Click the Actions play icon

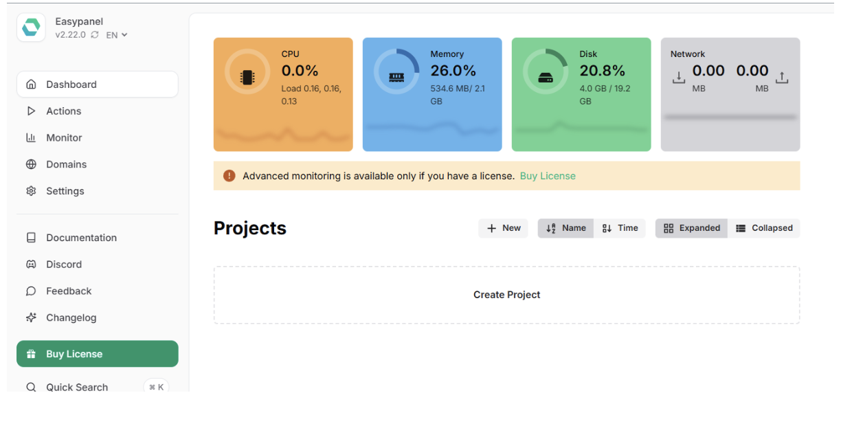point(31,111)
